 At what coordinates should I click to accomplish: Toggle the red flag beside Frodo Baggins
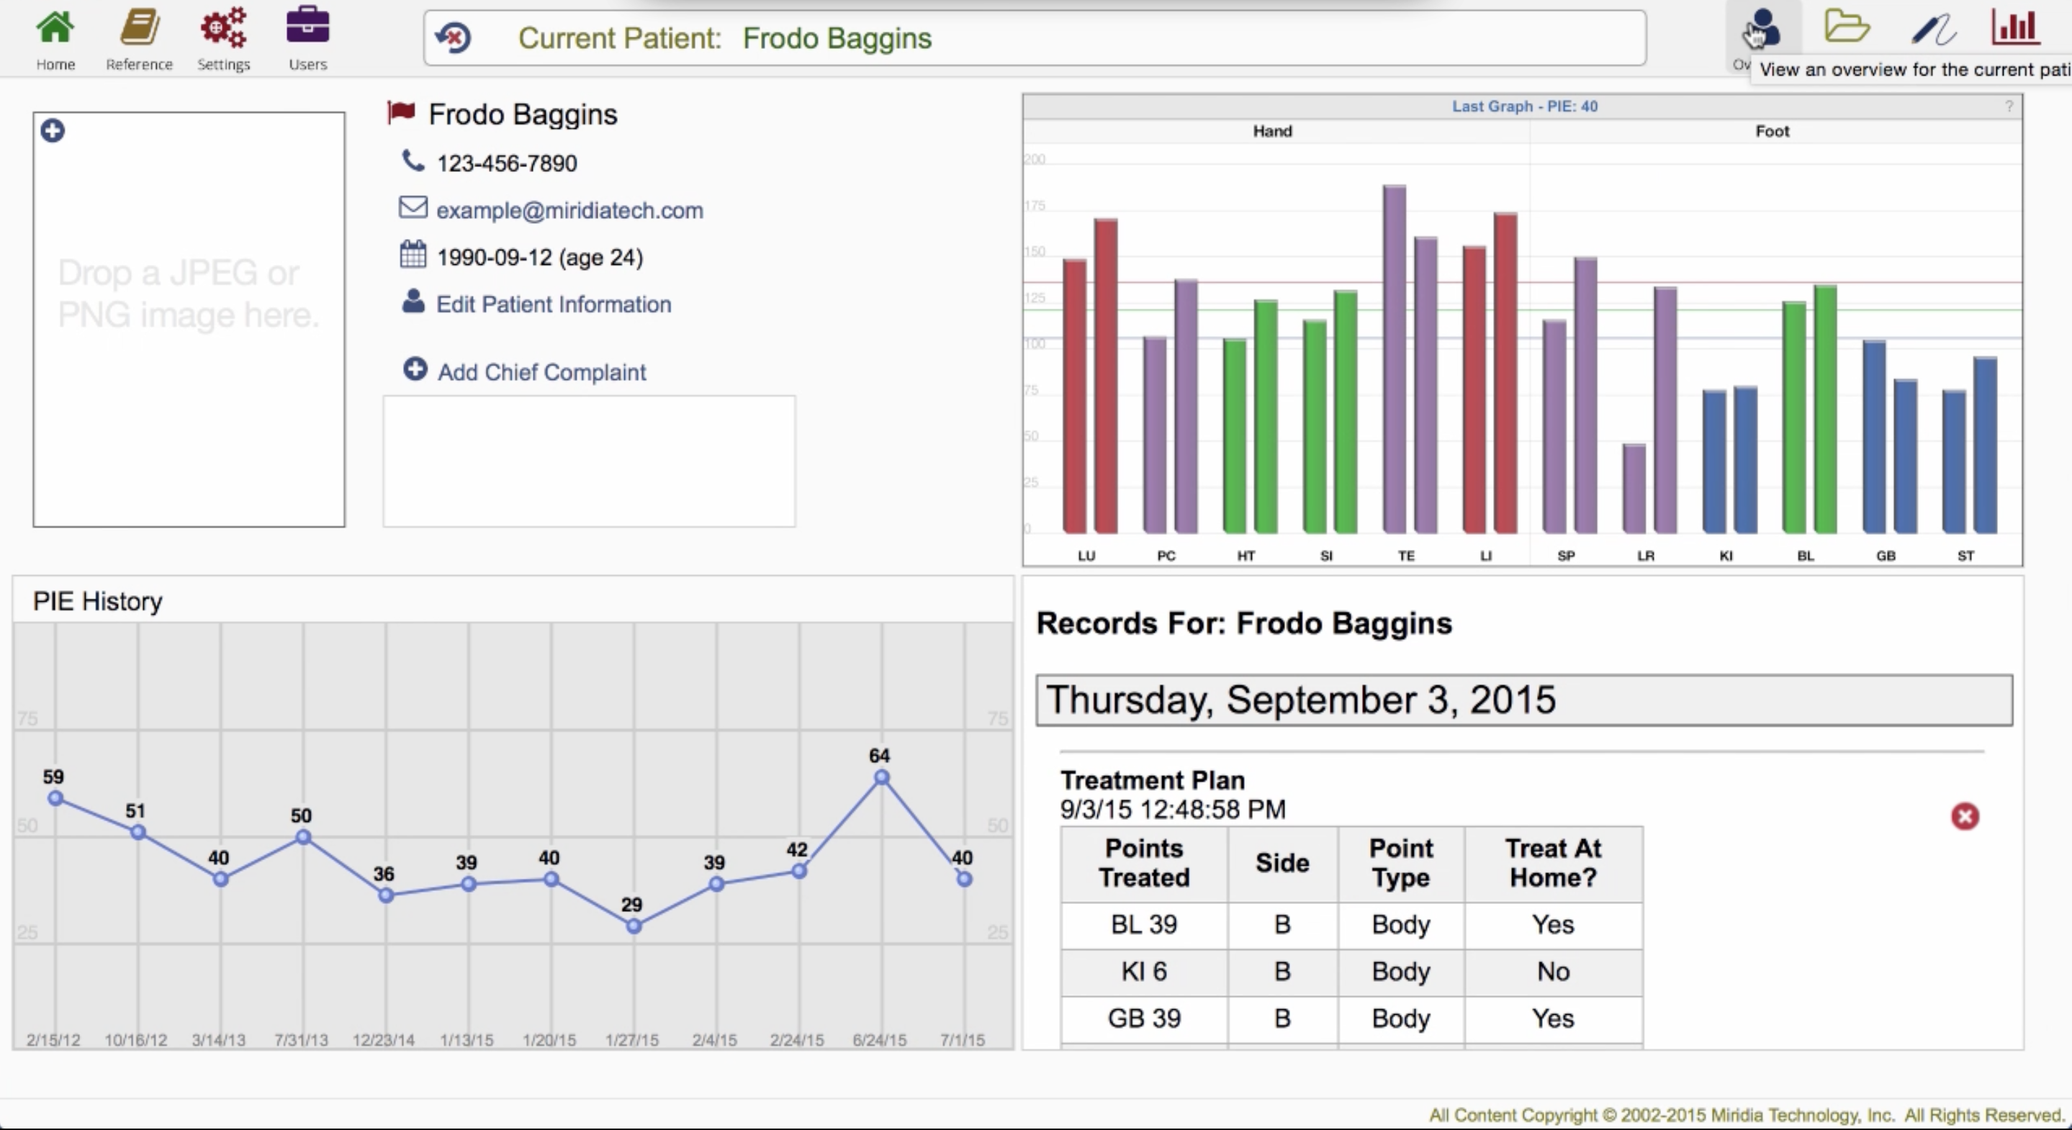pos(400,112)
